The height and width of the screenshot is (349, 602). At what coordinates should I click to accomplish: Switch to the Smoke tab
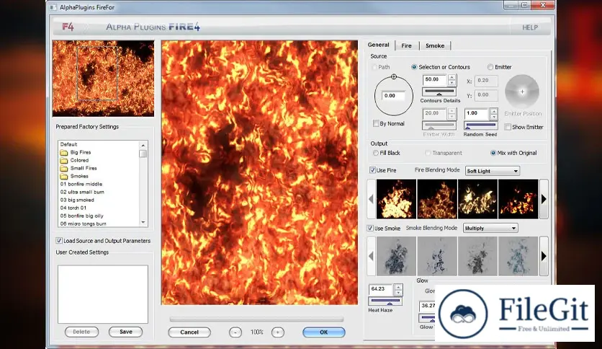click(435, 45)
